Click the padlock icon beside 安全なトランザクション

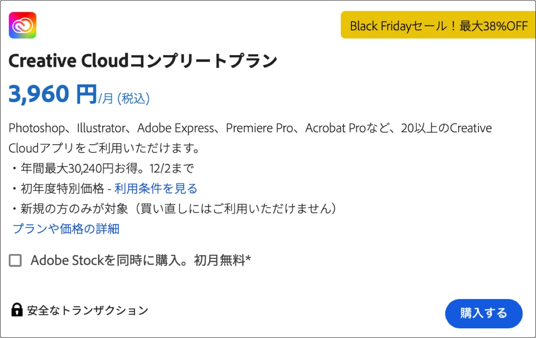pos(17,310)
